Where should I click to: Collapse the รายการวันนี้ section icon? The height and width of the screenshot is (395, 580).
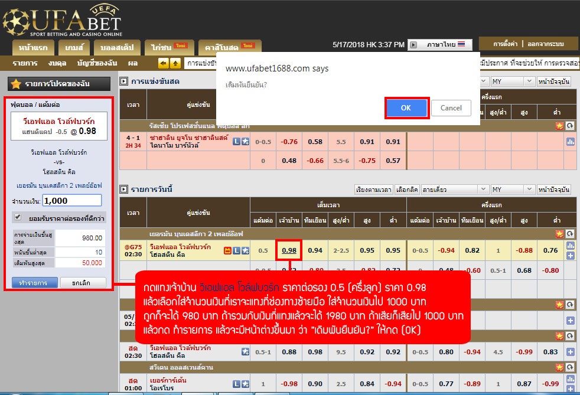point(123,190)
